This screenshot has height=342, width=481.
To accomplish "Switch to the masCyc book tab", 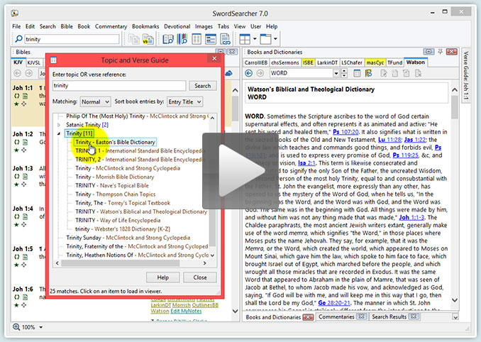I will pyautogui.click(x=375, y=62).
